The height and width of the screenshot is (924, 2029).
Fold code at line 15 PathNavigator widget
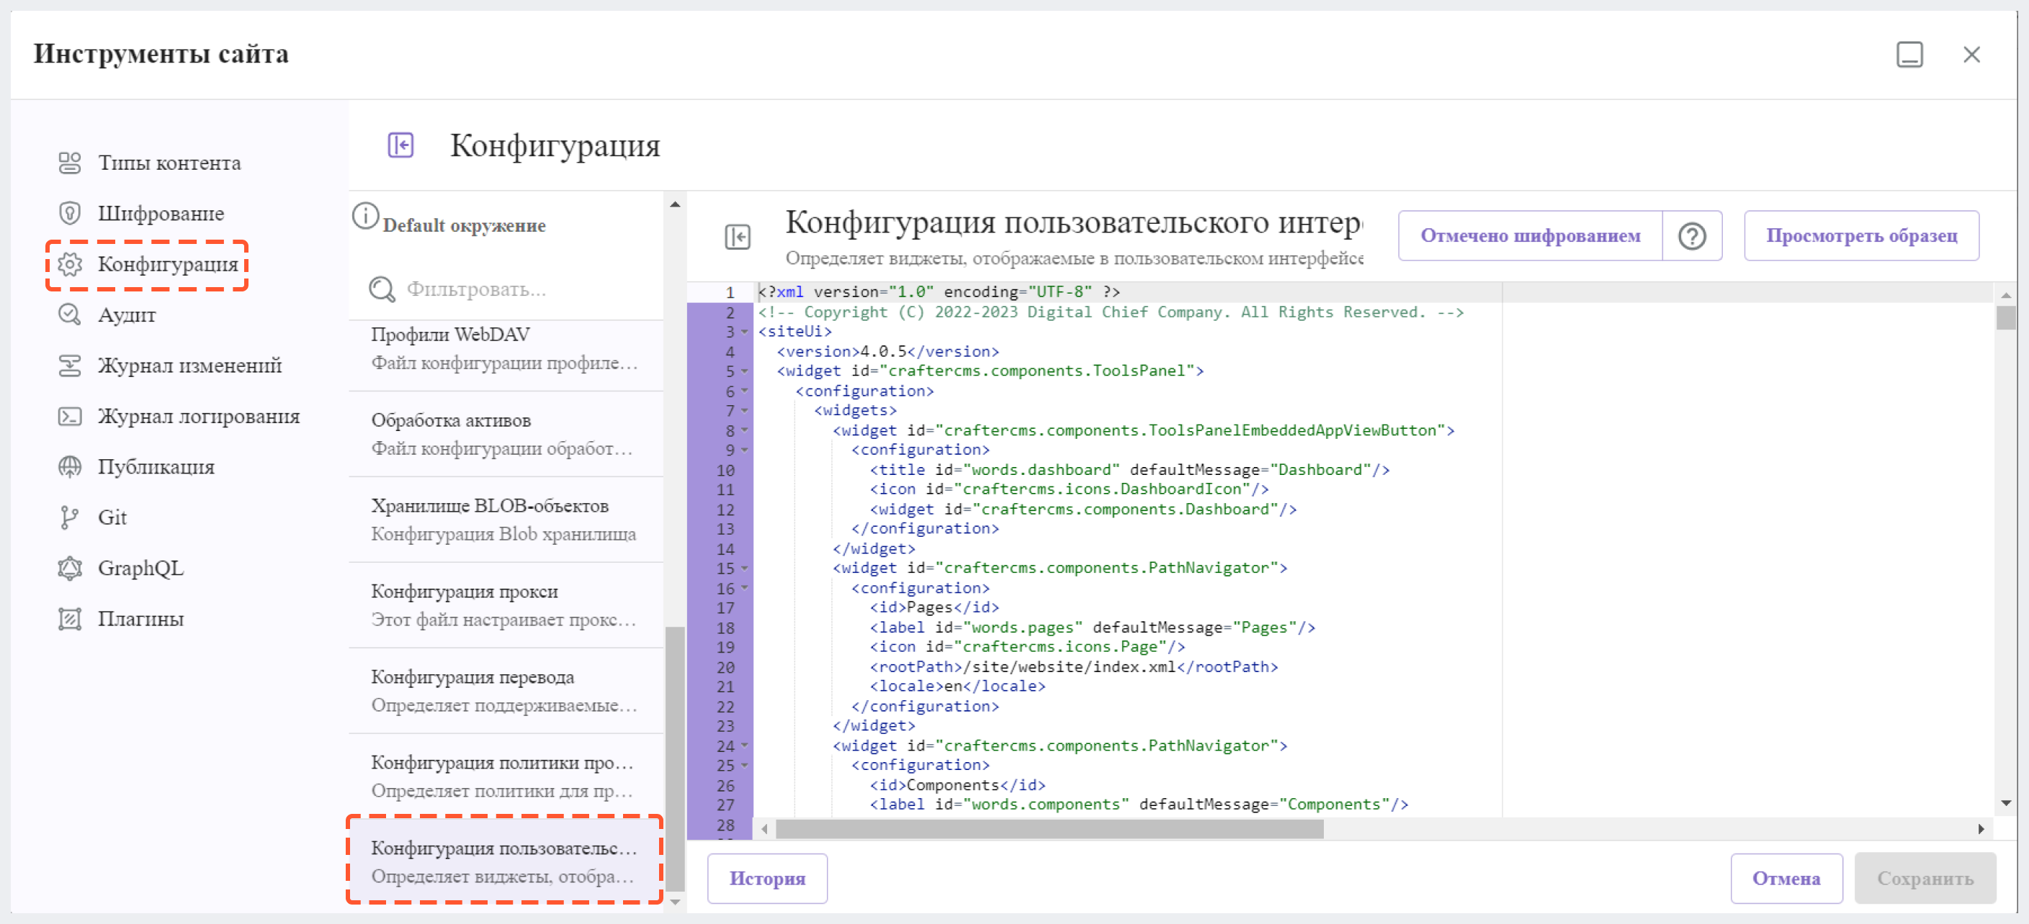coord(744,569)
